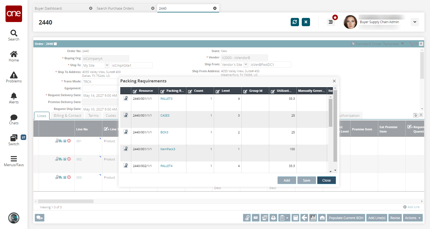Click the calculator icon in bottom toolbar
430x229 pixels.
point(295,218)
